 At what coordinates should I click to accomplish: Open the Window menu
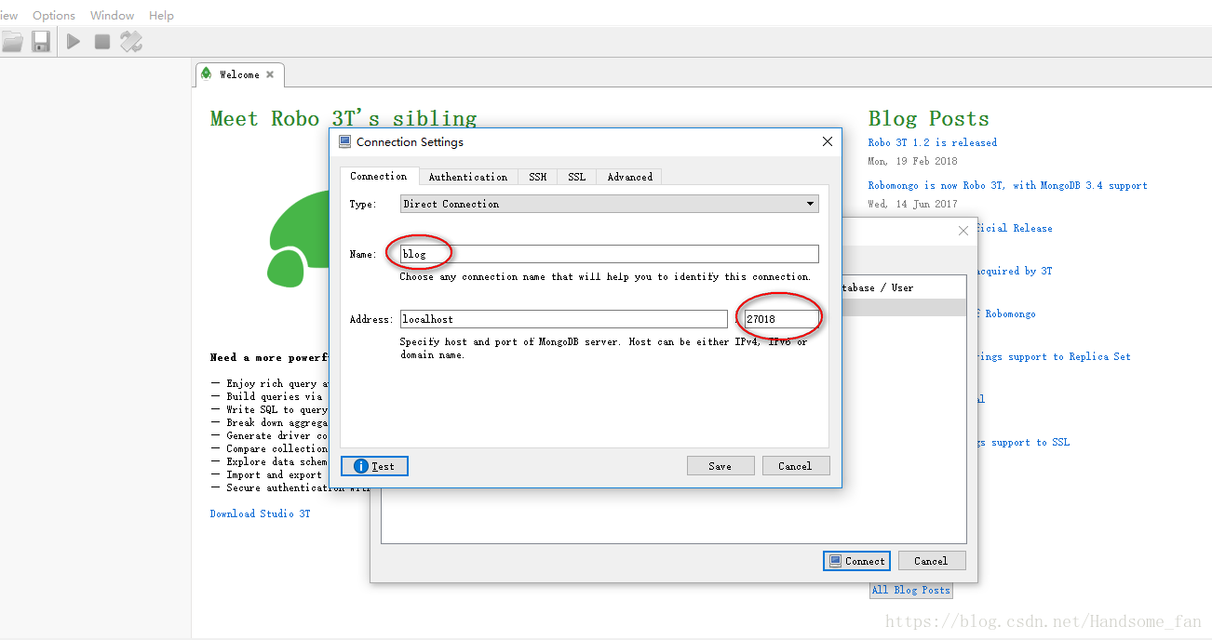tap(112, 15)
